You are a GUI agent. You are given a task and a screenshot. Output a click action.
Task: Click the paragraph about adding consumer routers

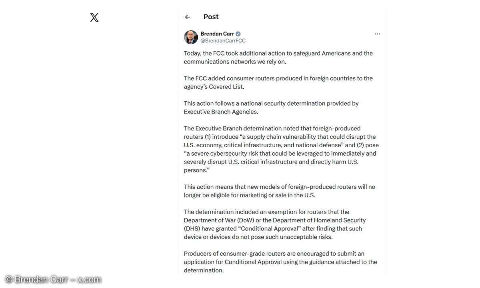tap(278, 82)
